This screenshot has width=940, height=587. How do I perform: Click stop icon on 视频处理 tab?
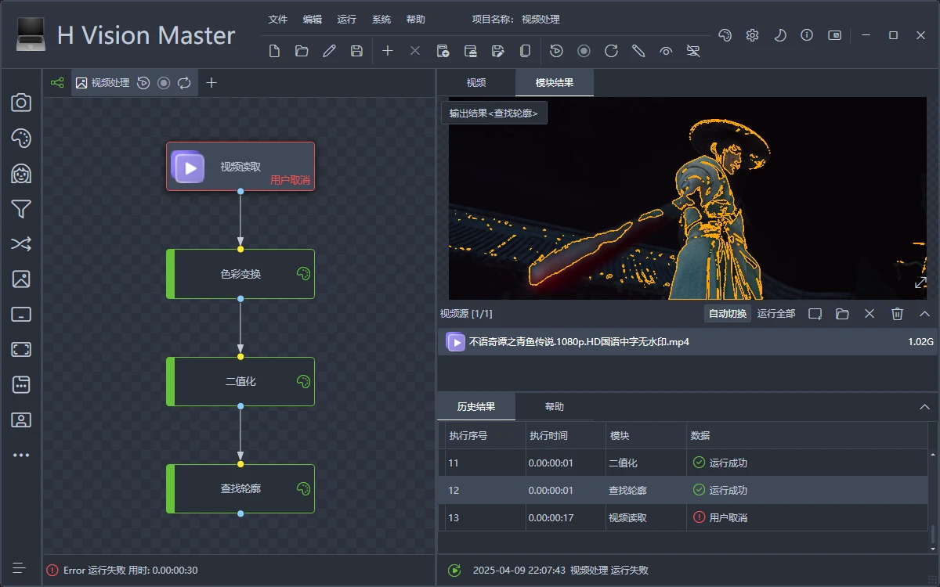164,82
